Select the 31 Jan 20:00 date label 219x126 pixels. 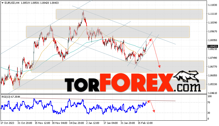(x=128, y=123)
